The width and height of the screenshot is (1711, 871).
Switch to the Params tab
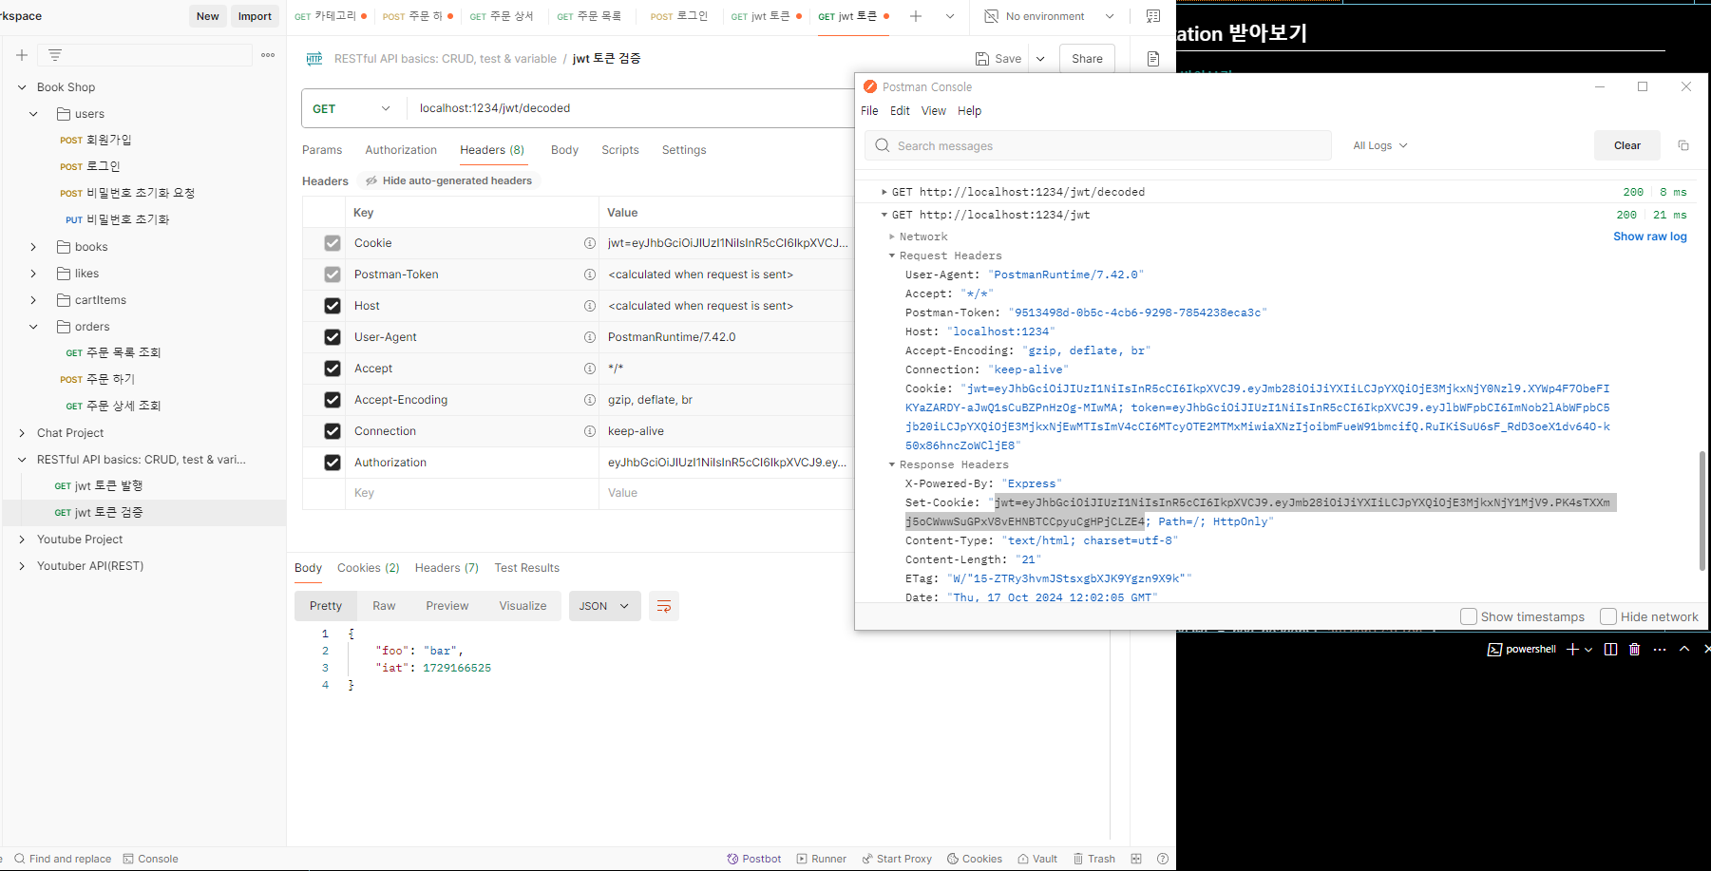coord(322,150)
